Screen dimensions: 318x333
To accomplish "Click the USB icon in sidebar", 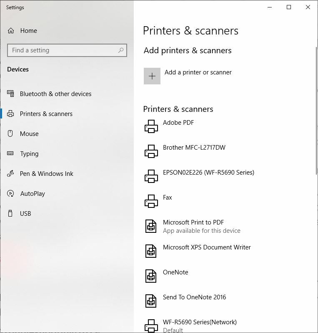I will point(10,213).
